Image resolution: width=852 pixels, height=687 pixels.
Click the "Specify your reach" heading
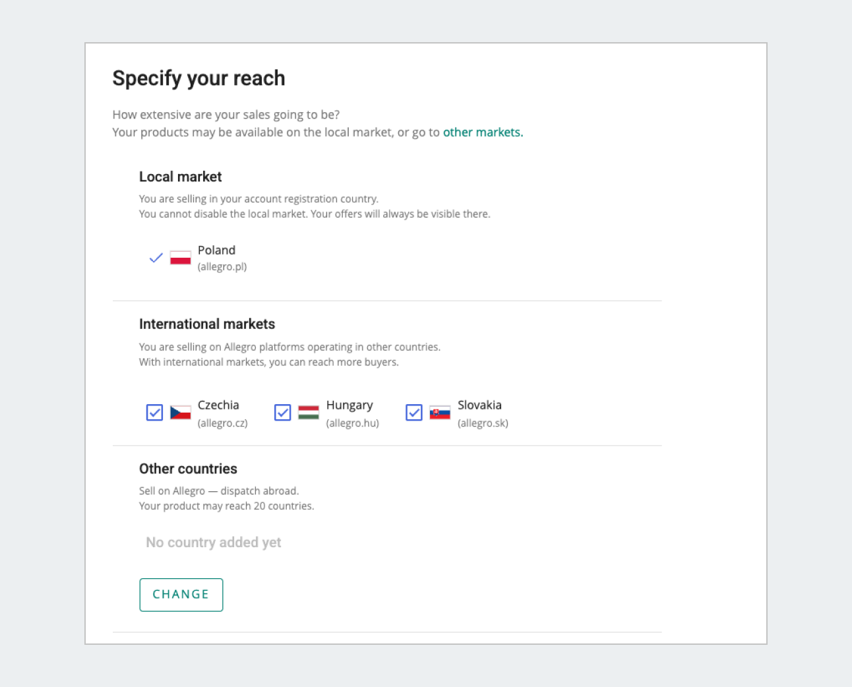(x=198, y=78)
